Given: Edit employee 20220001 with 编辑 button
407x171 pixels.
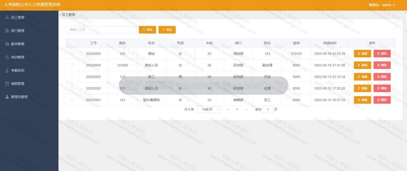Looking at the screenshot, I should pyautogui.click(x=362, y=100).
